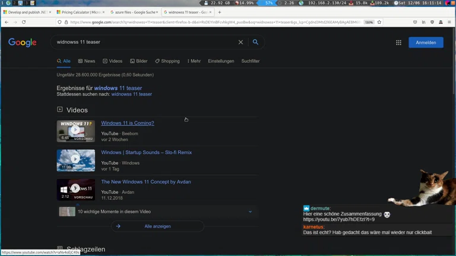Reload the page with the refresh icon

(x=24, y=22)
